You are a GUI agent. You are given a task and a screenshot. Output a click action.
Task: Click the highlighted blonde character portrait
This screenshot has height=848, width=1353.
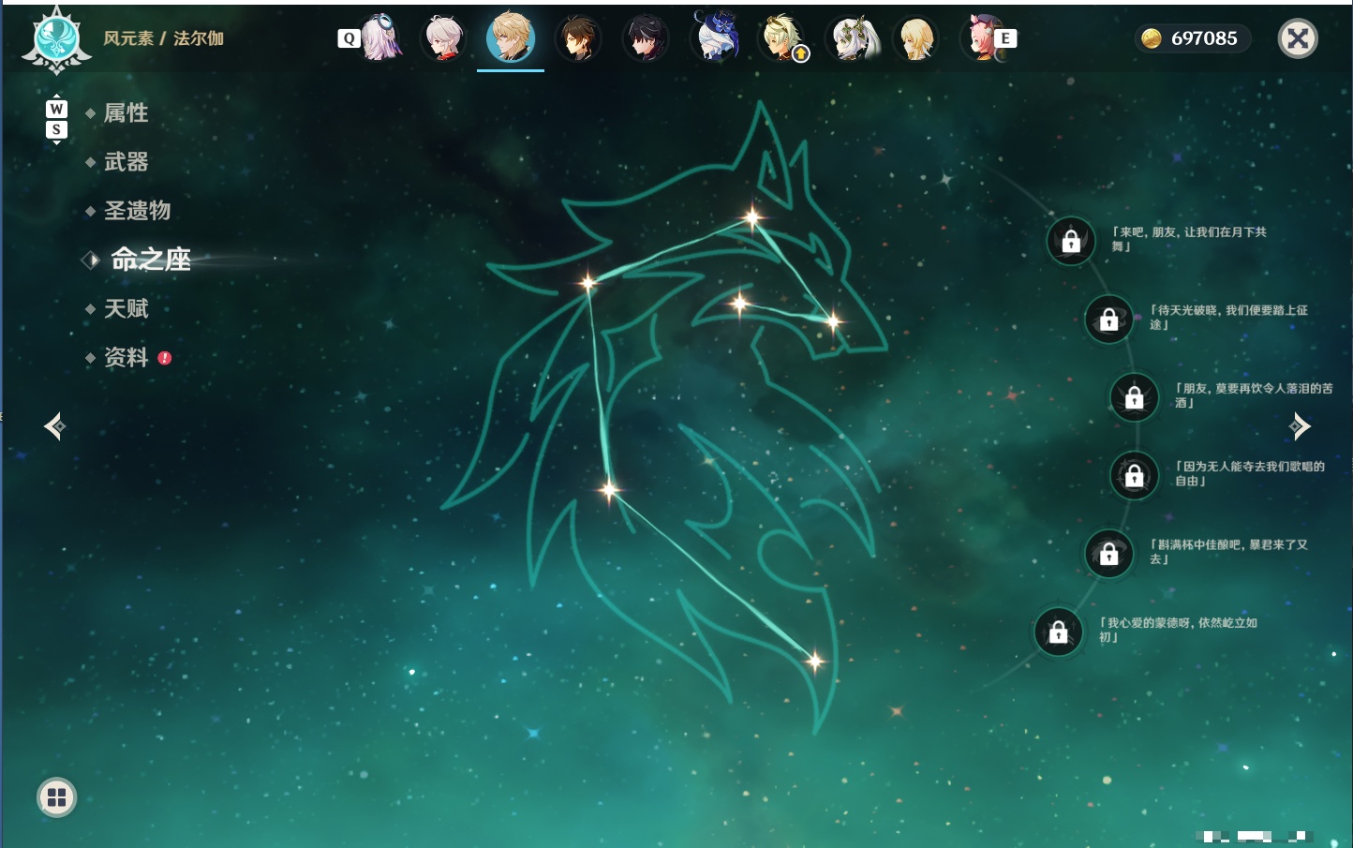click(511, 37)
